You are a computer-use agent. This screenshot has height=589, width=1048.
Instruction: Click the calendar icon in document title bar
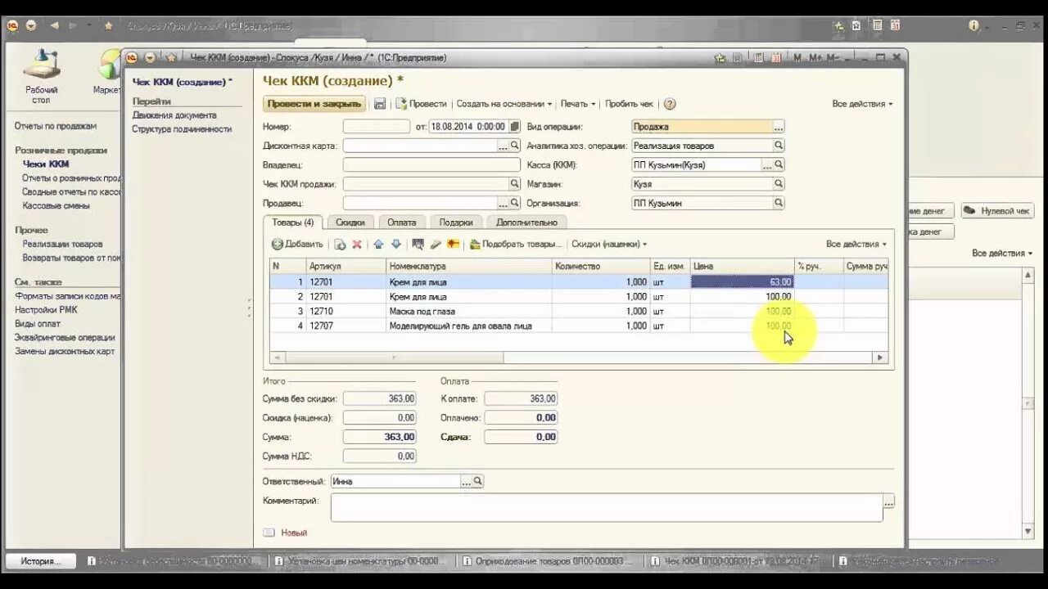[775, 57]
